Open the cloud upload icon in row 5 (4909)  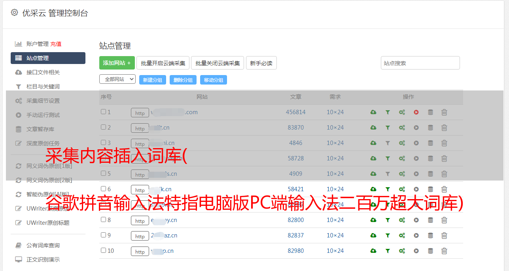(373, 174)
